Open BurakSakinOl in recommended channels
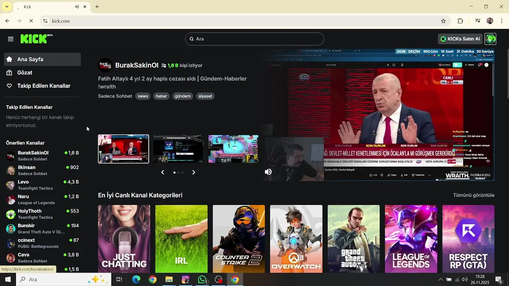This screenshot has width=509, height=286. (42, 156)
